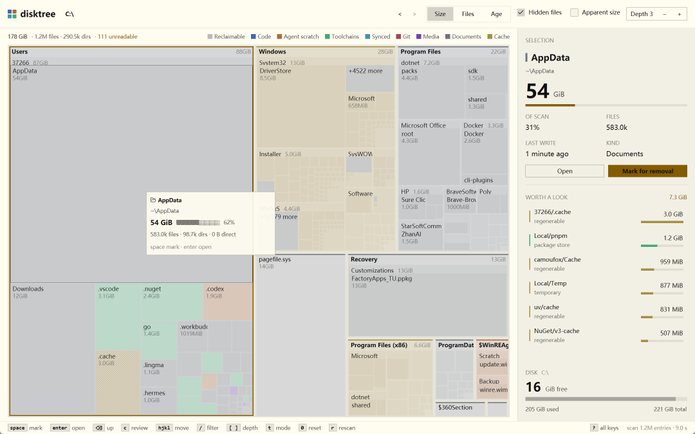This screenshot has width=695, height=434.
Task: Select the .nuget treemap block
Action: pyautogui.click(x=172, y=302)
